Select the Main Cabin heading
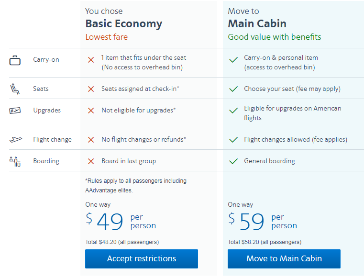This screenshot has height=279, width=364. pyautogui.click(x=257, y=24)
